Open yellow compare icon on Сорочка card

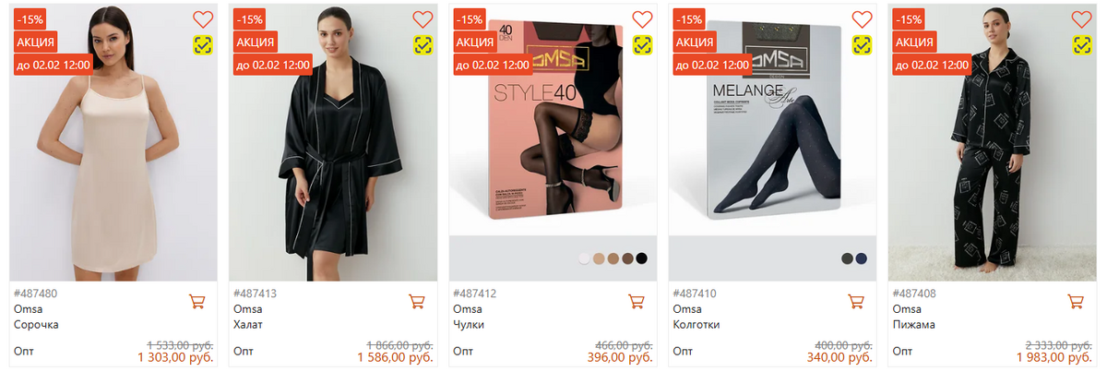click(203, 43)
